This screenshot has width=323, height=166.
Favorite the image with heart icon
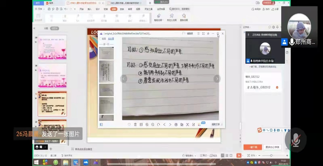pyautogui.click(x=129, y=124)
